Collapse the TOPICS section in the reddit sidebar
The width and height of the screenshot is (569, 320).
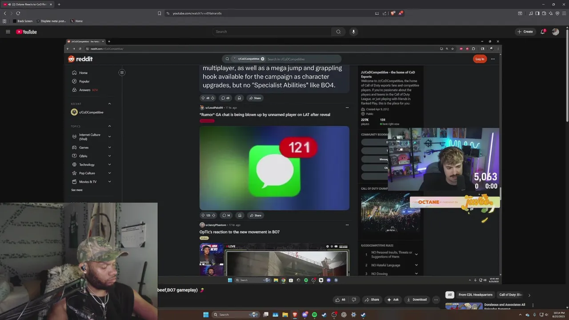(x=109, y=126)
